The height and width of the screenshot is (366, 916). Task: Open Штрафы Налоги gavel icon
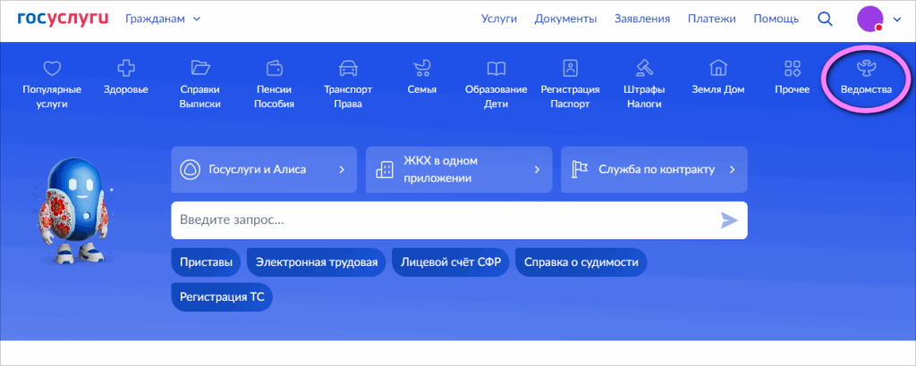(644, 68)
